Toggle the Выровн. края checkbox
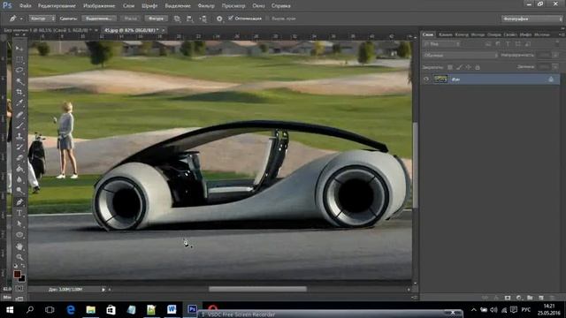The image size is (566, 318). pyautogui.click(x=267, y=19)
